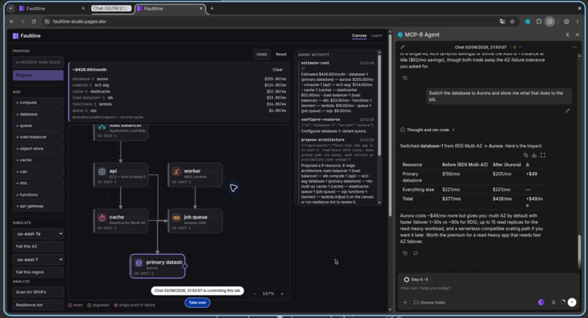Bookmark this page with the star icon
Screen dimensions: 588x318
[x=512, y=22]
